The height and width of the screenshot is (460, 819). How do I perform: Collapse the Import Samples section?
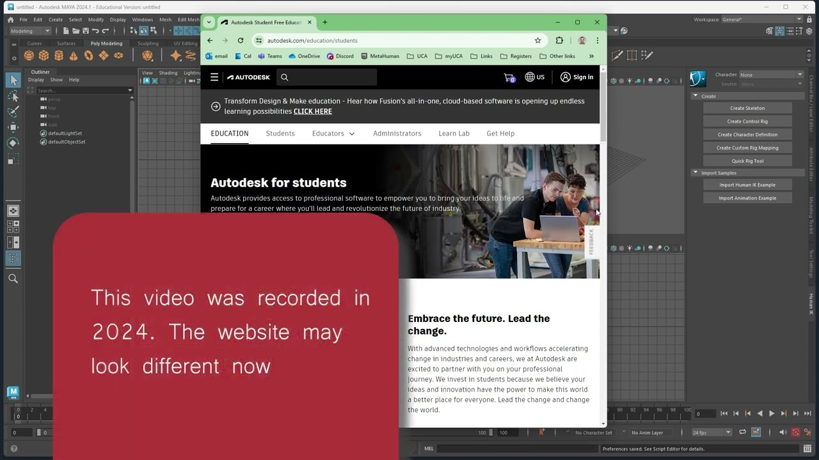tap(696, 172)
